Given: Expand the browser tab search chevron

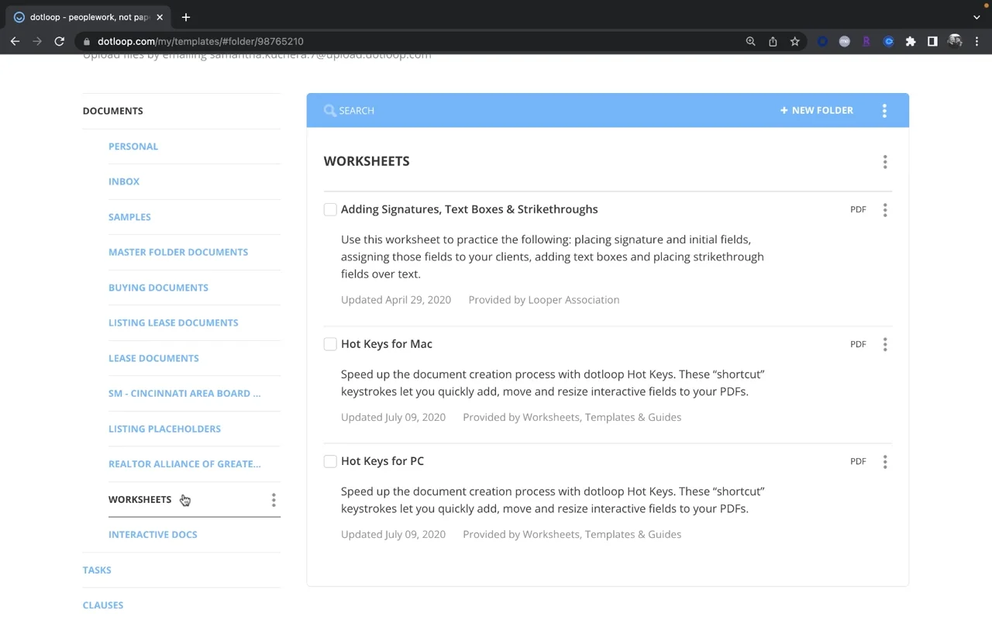Looking at the screenshot, I should (976, 17).
